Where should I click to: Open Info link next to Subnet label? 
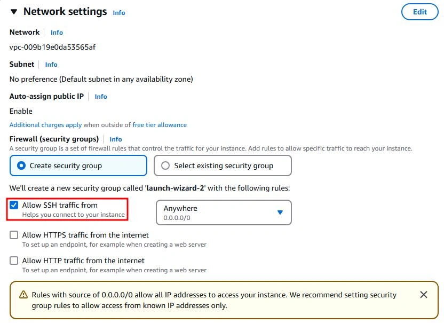click(51, 65)
